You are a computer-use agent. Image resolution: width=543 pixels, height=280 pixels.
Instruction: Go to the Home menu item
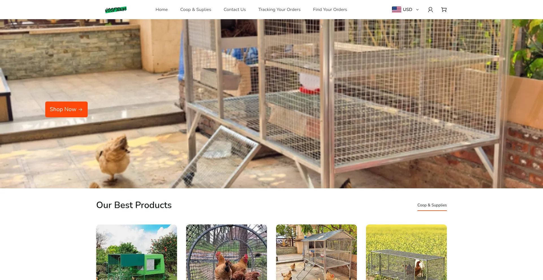(161, 10)
